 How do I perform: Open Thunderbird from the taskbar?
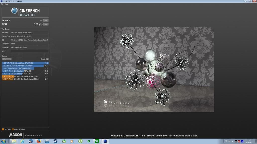pyautogui.click(x=31, y=141)
